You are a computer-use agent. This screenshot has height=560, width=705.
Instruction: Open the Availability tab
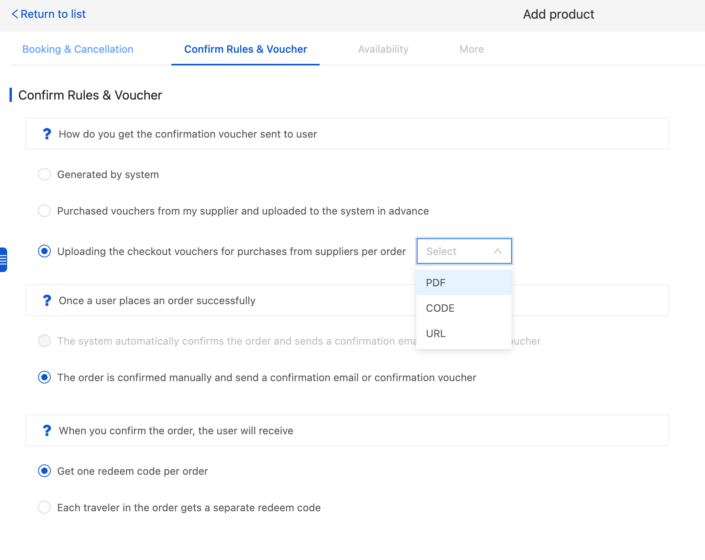pyautogui.click(x=383, y=49)
